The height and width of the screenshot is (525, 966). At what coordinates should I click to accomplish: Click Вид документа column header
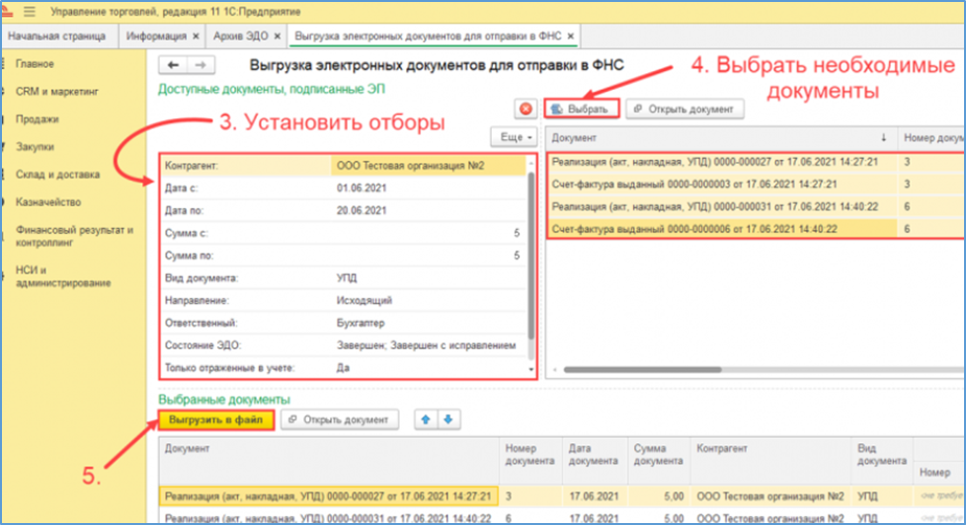point(882,454)
